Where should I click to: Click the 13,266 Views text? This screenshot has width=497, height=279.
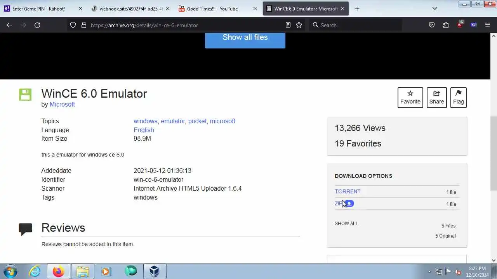[x=360, y=128]
